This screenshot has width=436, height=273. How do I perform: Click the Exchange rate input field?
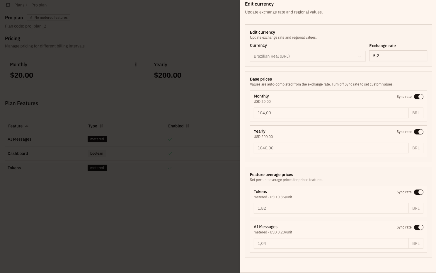point(398,56)
